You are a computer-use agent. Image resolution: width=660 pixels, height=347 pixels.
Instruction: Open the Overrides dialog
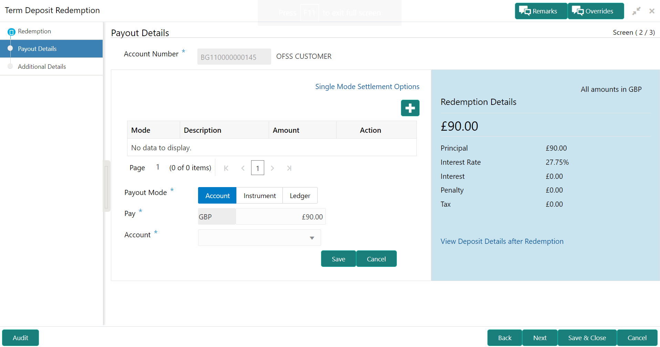(596, 11)
